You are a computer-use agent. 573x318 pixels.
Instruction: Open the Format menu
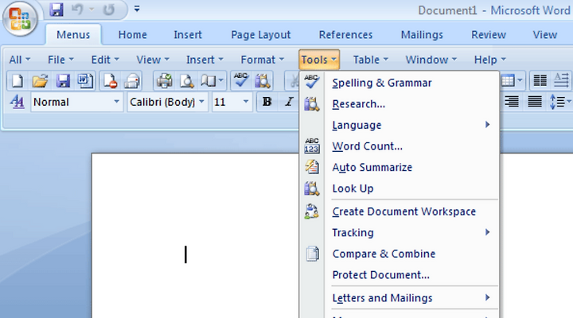coord(262,60)
